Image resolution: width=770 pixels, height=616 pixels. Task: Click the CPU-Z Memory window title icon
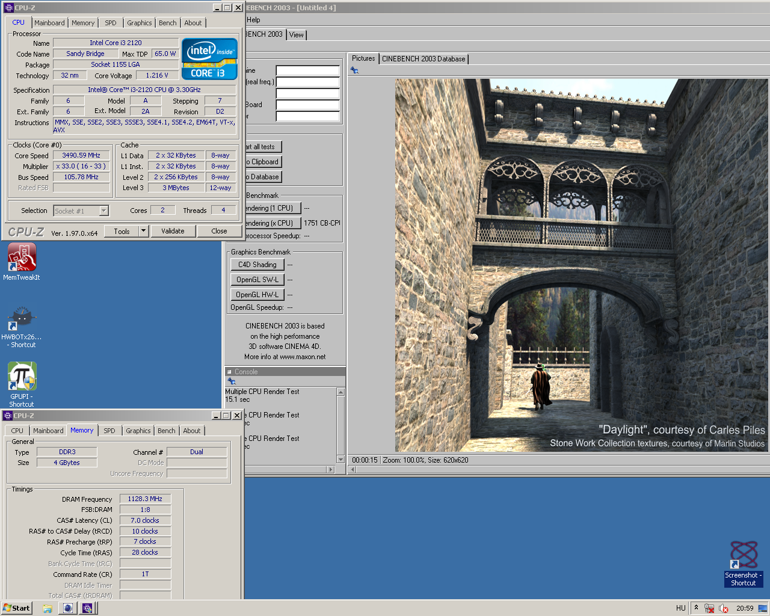pos(8,416)
